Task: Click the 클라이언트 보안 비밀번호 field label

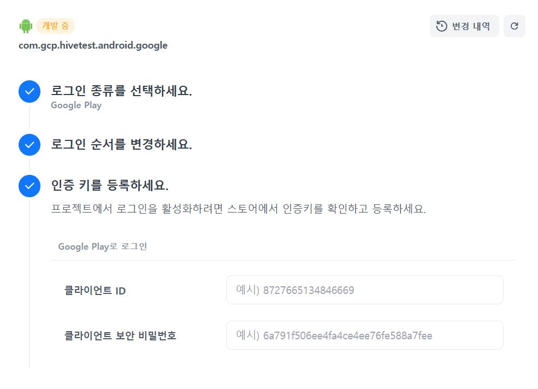Action: (120, 335)
